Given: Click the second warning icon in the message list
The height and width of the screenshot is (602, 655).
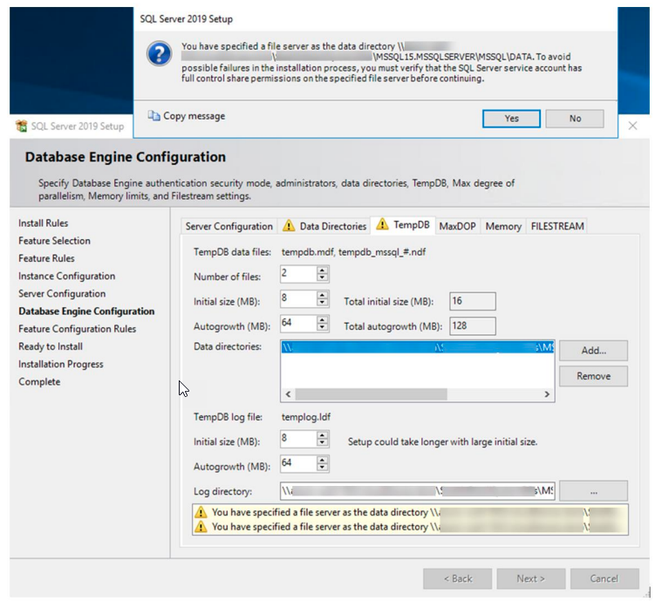Looking at the screenshot, I should (x=201, y=526).
